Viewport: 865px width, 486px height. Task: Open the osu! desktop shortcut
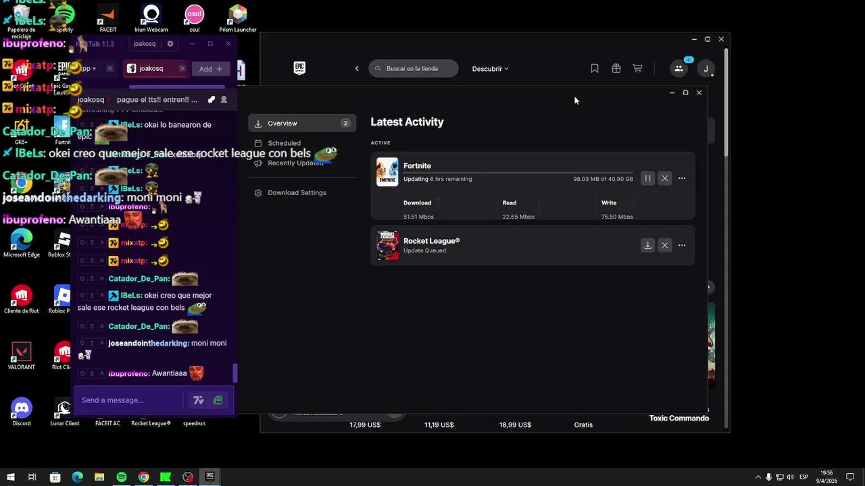click(195, 18)
